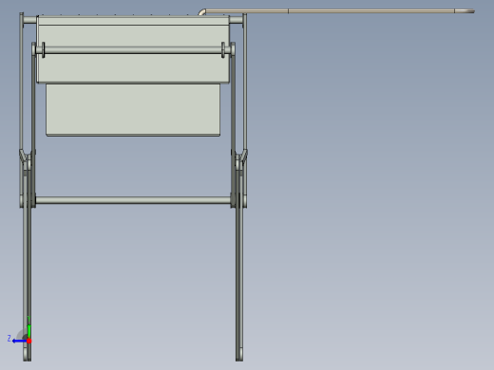Select the lower horizontal crossbar between the legs

tap(133, 200)
